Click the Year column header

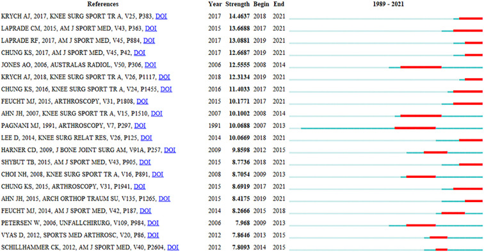[x=215, y=4]
